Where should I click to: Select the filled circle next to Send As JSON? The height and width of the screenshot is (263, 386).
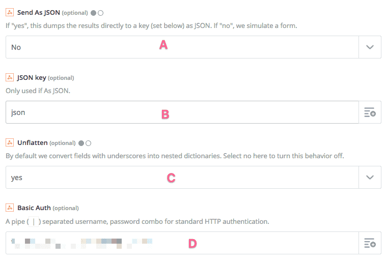pyautogui.click(x=93, y=13)
